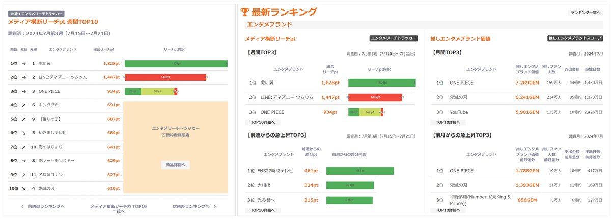
Task: Click the 5,901GEM value for YouTube
Action: click(x=527, y=112)
